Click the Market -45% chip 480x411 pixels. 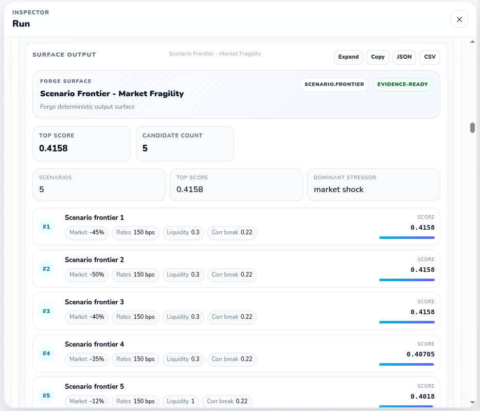[86, 233]
